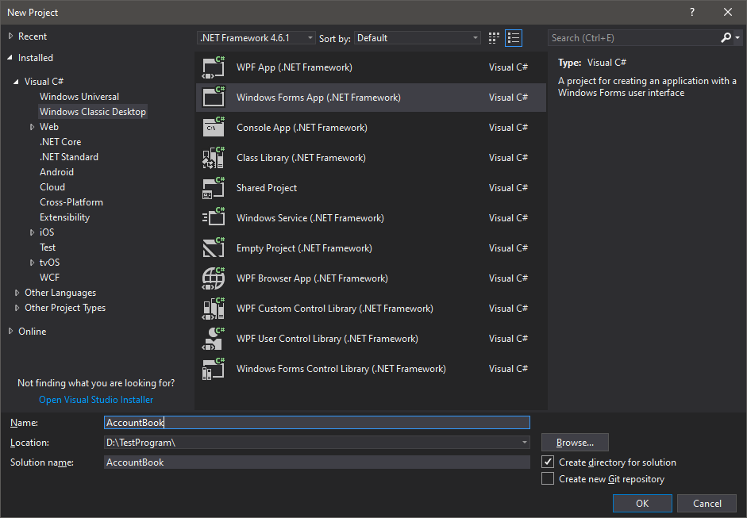Select the Cross-Platform category
Viewport: 747px width, 518px height.
click(71, 202)
